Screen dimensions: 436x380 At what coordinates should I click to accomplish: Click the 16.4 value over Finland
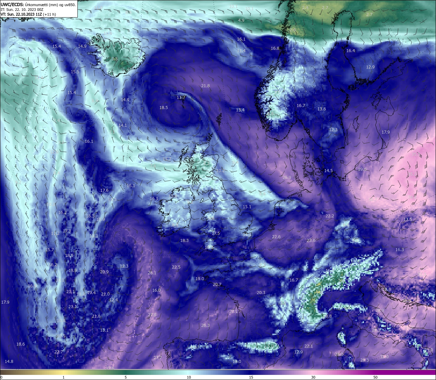click(351, 51)
